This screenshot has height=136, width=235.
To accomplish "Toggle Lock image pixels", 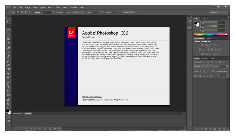I will click(204, 76).
